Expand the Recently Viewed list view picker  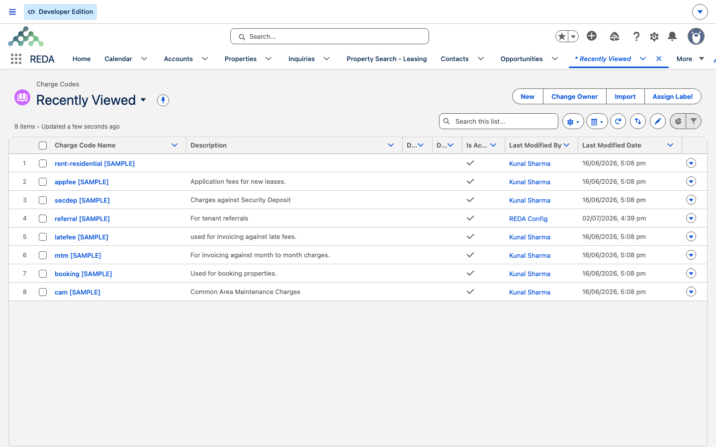click(x=143, y=100)
